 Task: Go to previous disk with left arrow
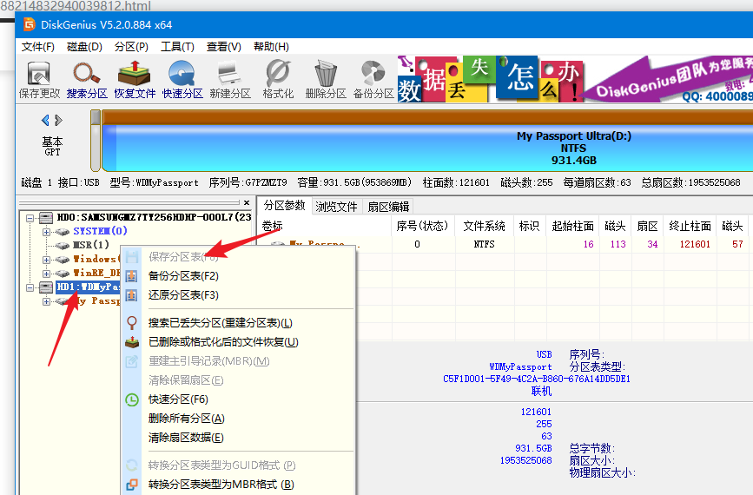point(45,121)
